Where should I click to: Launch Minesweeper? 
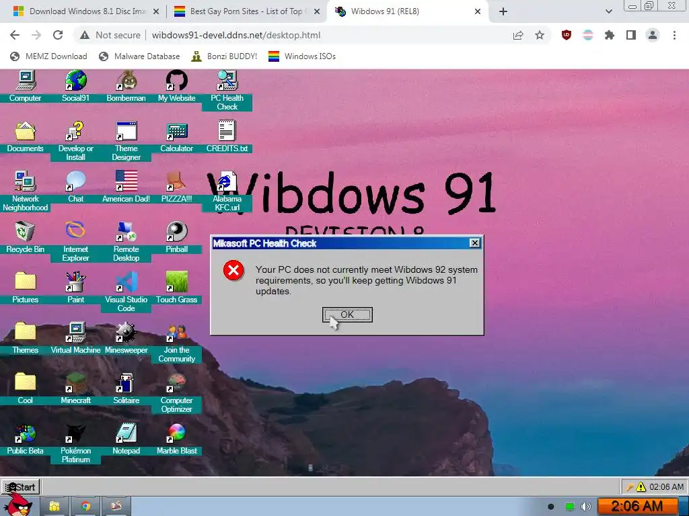126,339
